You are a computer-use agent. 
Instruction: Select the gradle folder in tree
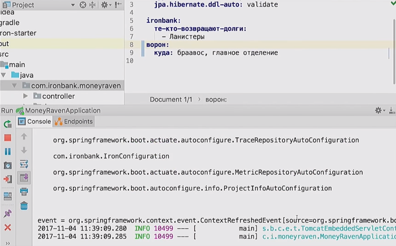[x=10, y=23]
